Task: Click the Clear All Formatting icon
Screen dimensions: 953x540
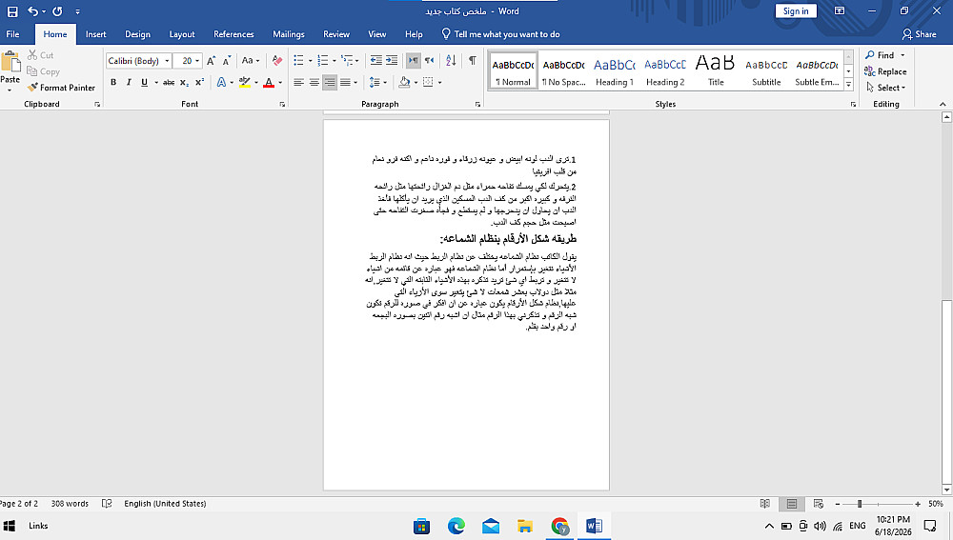Action: pyautogui.click(x=277, y=61)
